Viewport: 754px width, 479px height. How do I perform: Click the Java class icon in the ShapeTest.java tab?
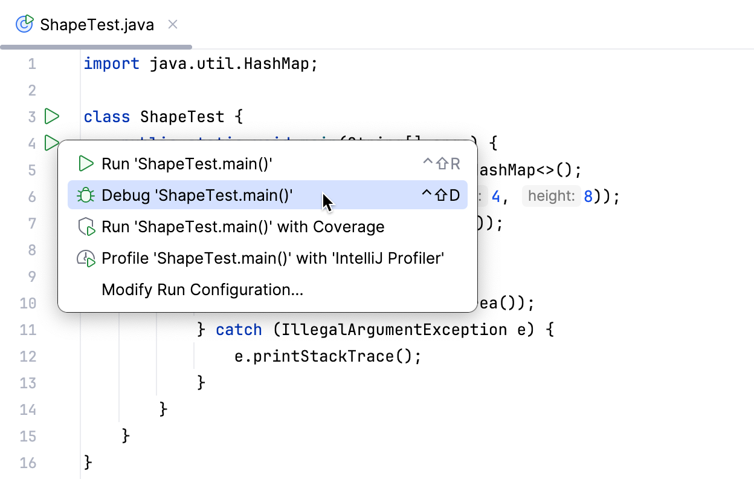(x=25, y=24)
